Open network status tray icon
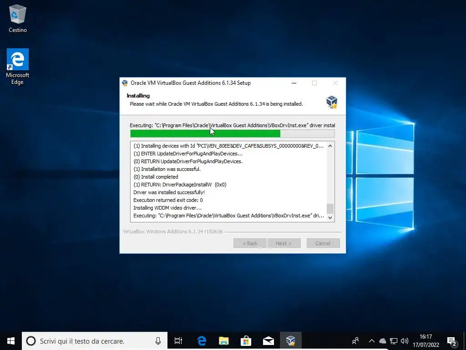The image size is (466, 350). 394,341
